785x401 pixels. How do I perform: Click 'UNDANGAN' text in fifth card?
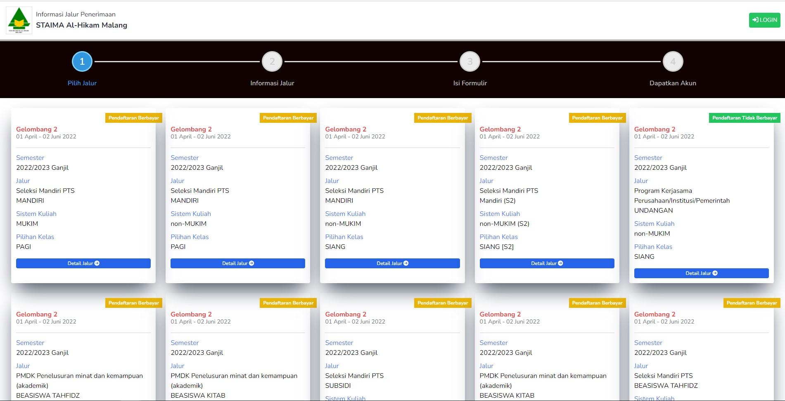[654, 211]
